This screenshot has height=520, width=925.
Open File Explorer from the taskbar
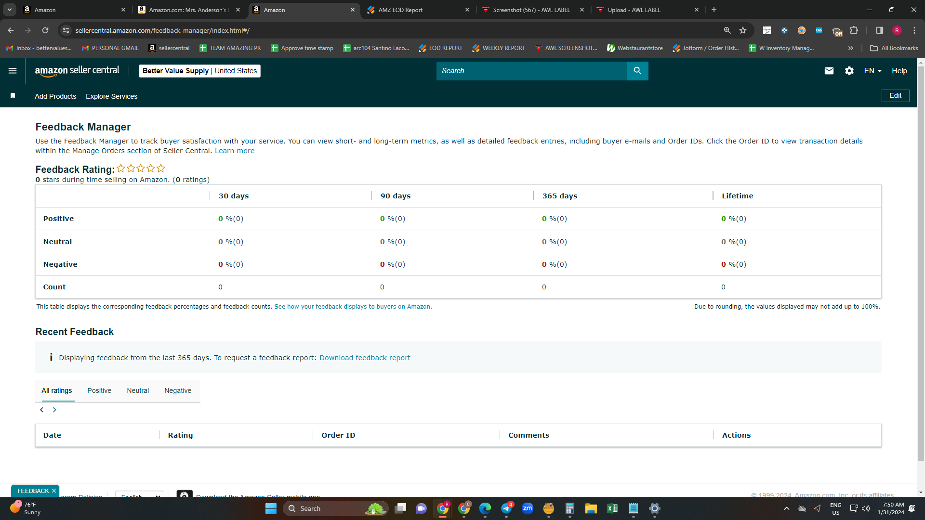[x=591, y=508]
